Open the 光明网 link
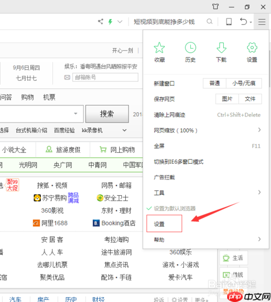Viewport: 271px width, 302px height. (x=28, y=165)
